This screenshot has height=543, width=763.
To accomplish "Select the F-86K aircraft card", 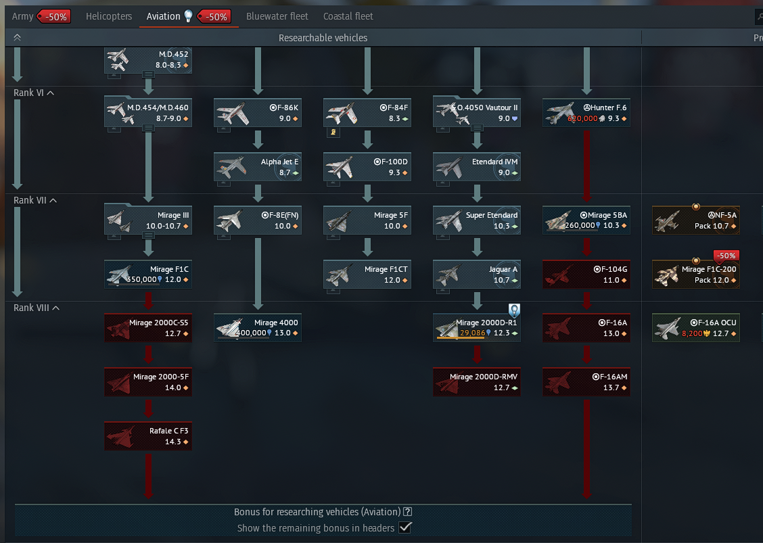I will [258, 112].
